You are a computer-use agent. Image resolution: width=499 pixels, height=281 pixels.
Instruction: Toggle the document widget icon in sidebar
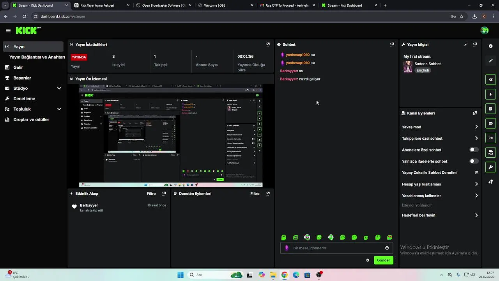tap(490, 108)
